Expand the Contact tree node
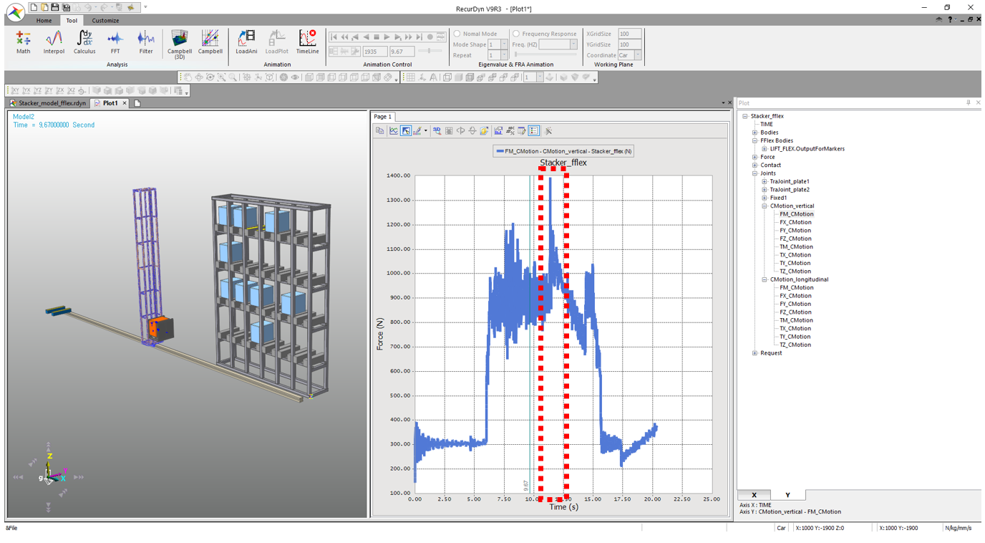 [x=754, y=165]
